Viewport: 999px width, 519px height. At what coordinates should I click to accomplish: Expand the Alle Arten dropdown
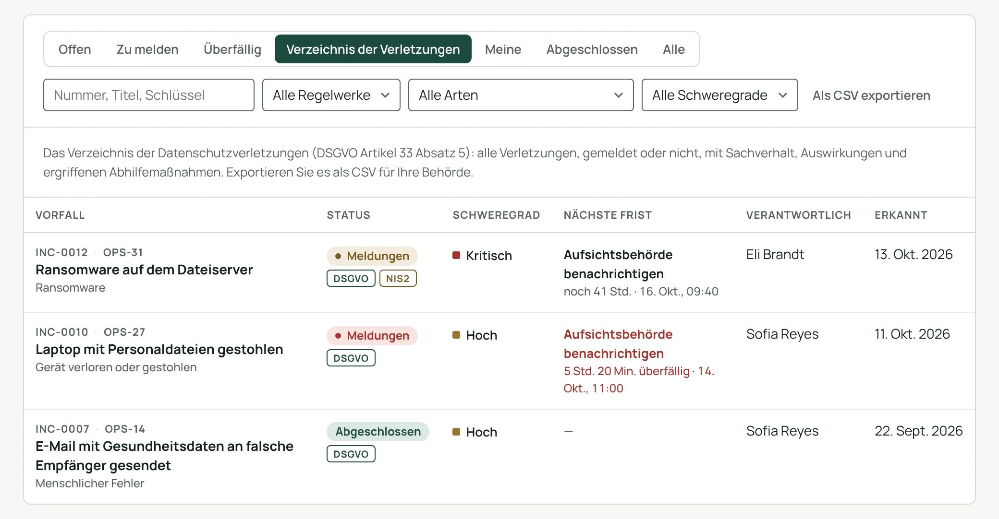coord(521,95)
